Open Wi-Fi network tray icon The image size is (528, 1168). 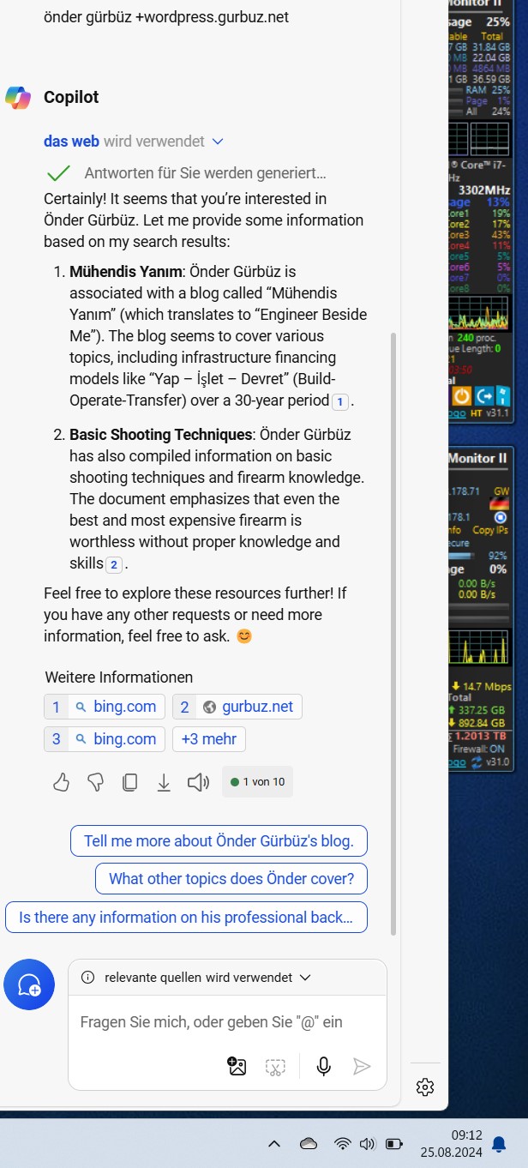click(x=343, y=1143)
